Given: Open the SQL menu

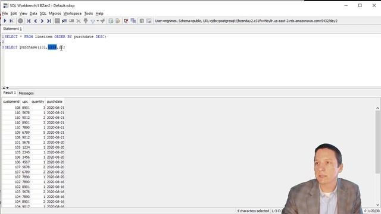Looking at the screenshot, I should pyautogui.click(x=43, y=13).
